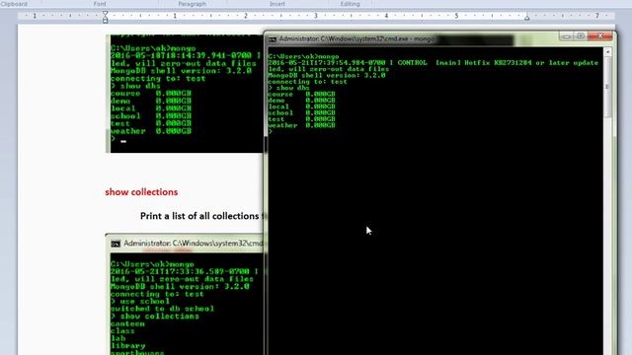Click 'weather 0.000GB' in document's upper screenshot
The width and height of the screenshot is (632, 355).
[151, 131]
